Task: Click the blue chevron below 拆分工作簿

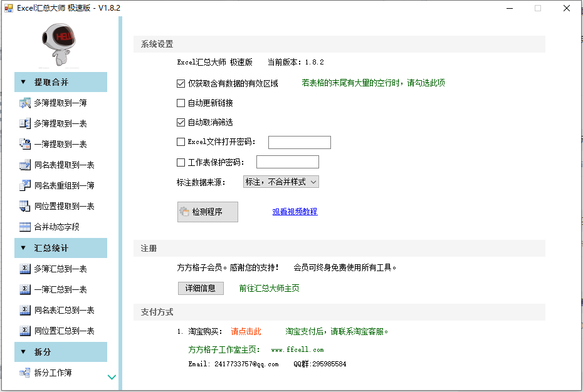Action: [x=112, y=377]
